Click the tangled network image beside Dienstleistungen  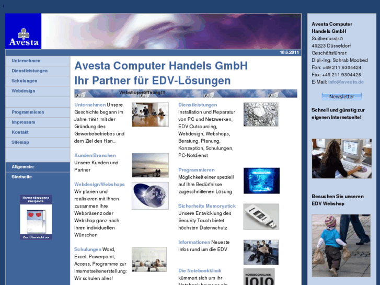click(x=261, y=115)
